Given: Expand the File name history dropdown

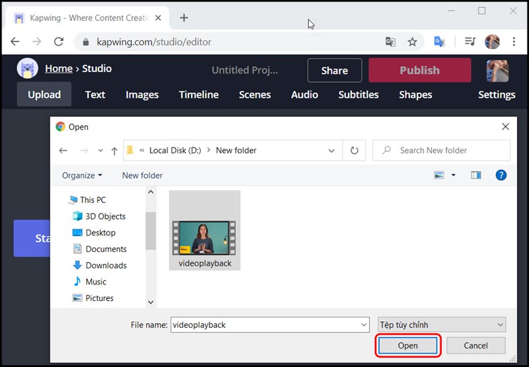Looking at the screenshot, I should (364, 325).
